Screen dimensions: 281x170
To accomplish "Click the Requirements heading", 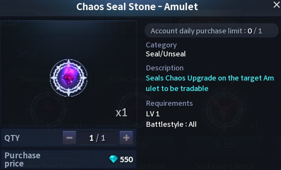I will 169,103.
